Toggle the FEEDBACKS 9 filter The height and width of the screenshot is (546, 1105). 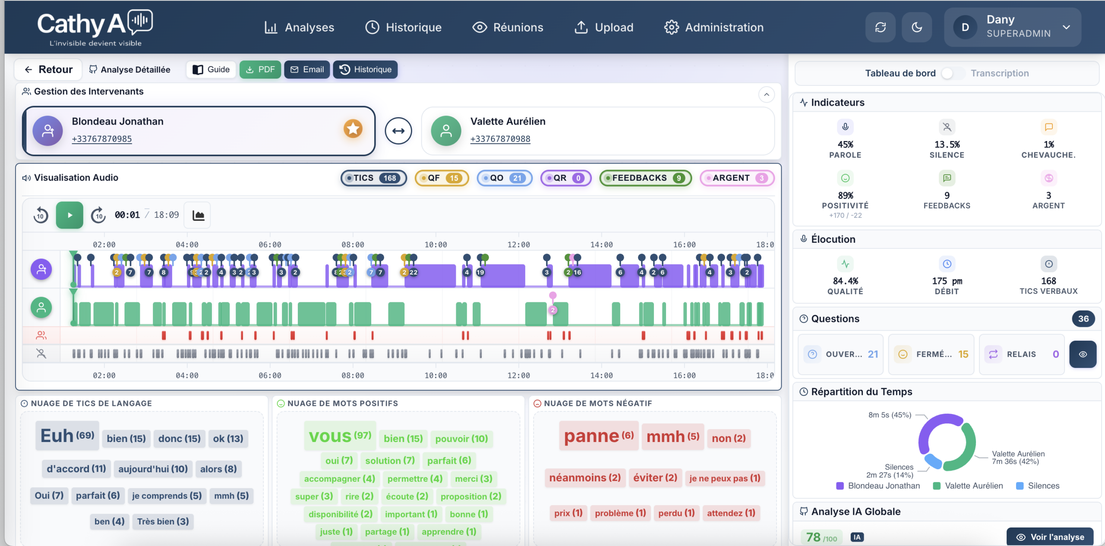point(645,178)
